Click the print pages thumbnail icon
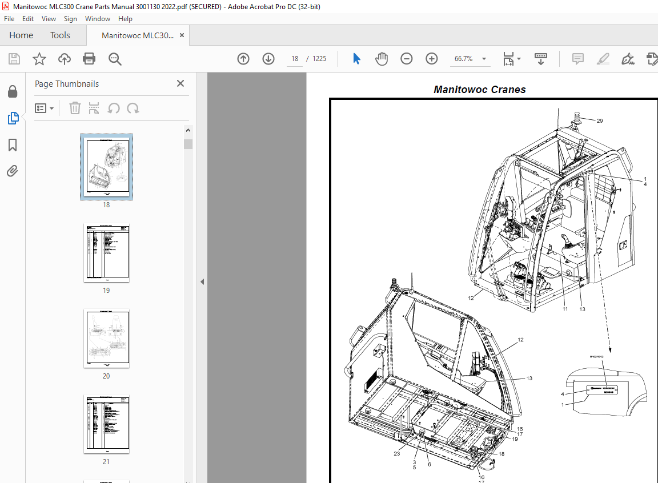The image size is (658, 483). pos(94,108)
